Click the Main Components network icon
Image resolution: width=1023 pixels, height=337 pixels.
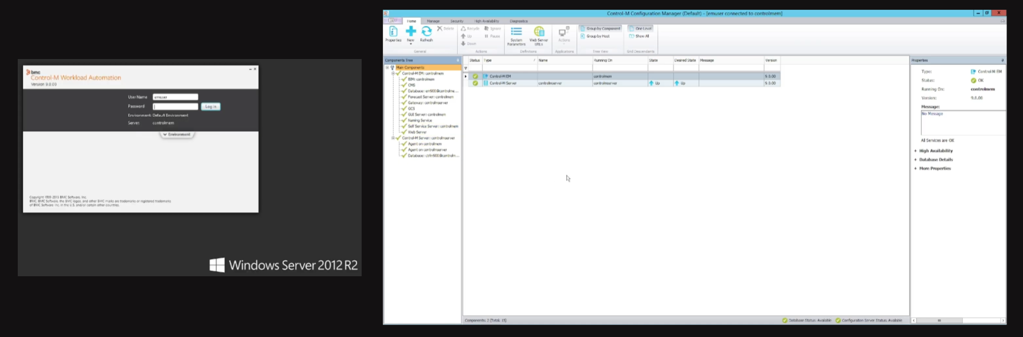(393, 68)
